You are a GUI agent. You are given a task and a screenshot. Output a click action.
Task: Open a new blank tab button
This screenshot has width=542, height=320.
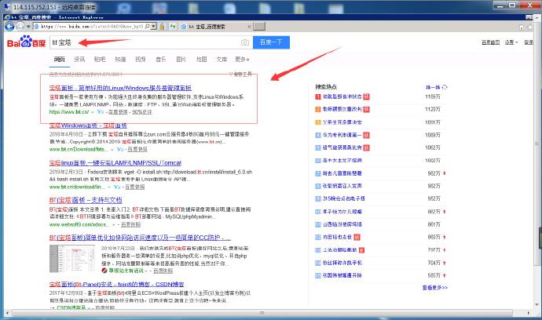click(x=259, y=26)
